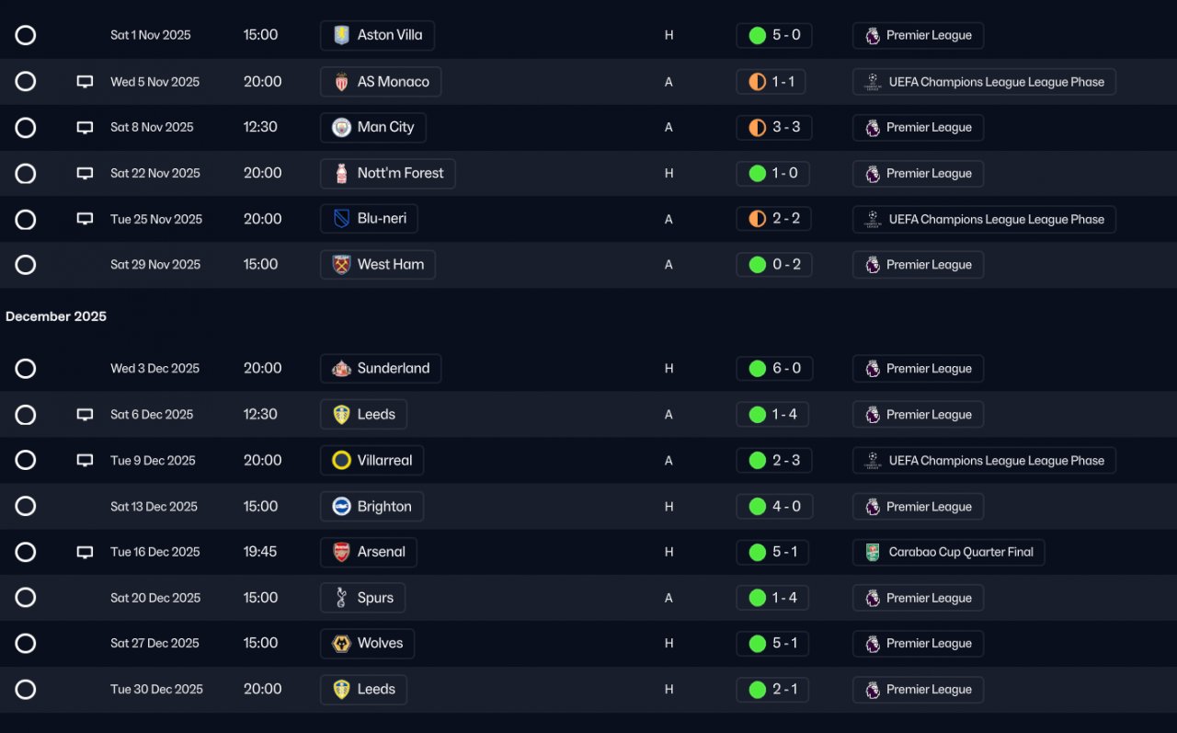Click the green win indicator on Sunderland result
Viewport: 1177px width, 733px height.
(x=758, y=369)
